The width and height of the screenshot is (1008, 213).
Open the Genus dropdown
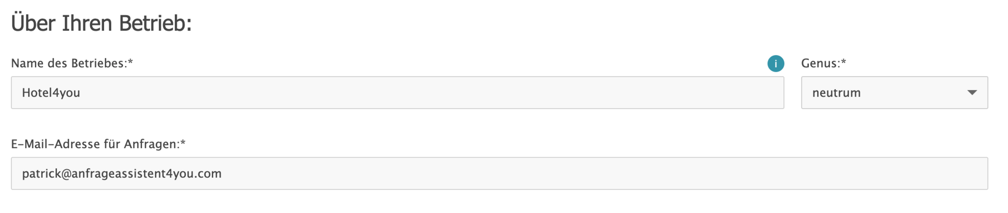(x=894, y=93)
